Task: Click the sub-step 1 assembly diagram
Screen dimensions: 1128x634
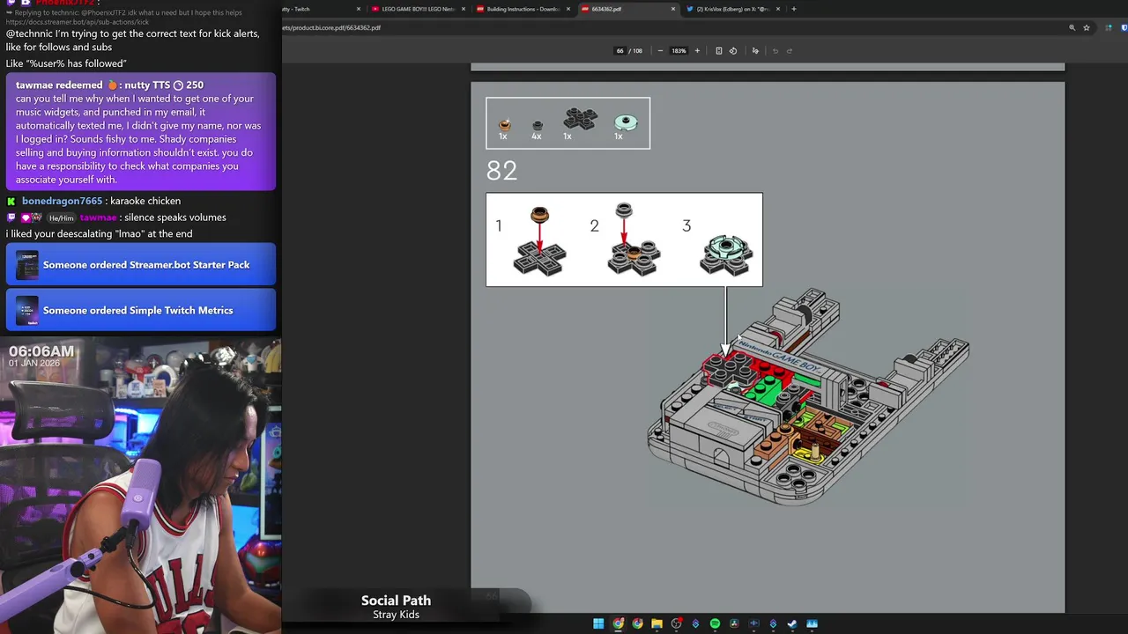Action: point(538,240)
